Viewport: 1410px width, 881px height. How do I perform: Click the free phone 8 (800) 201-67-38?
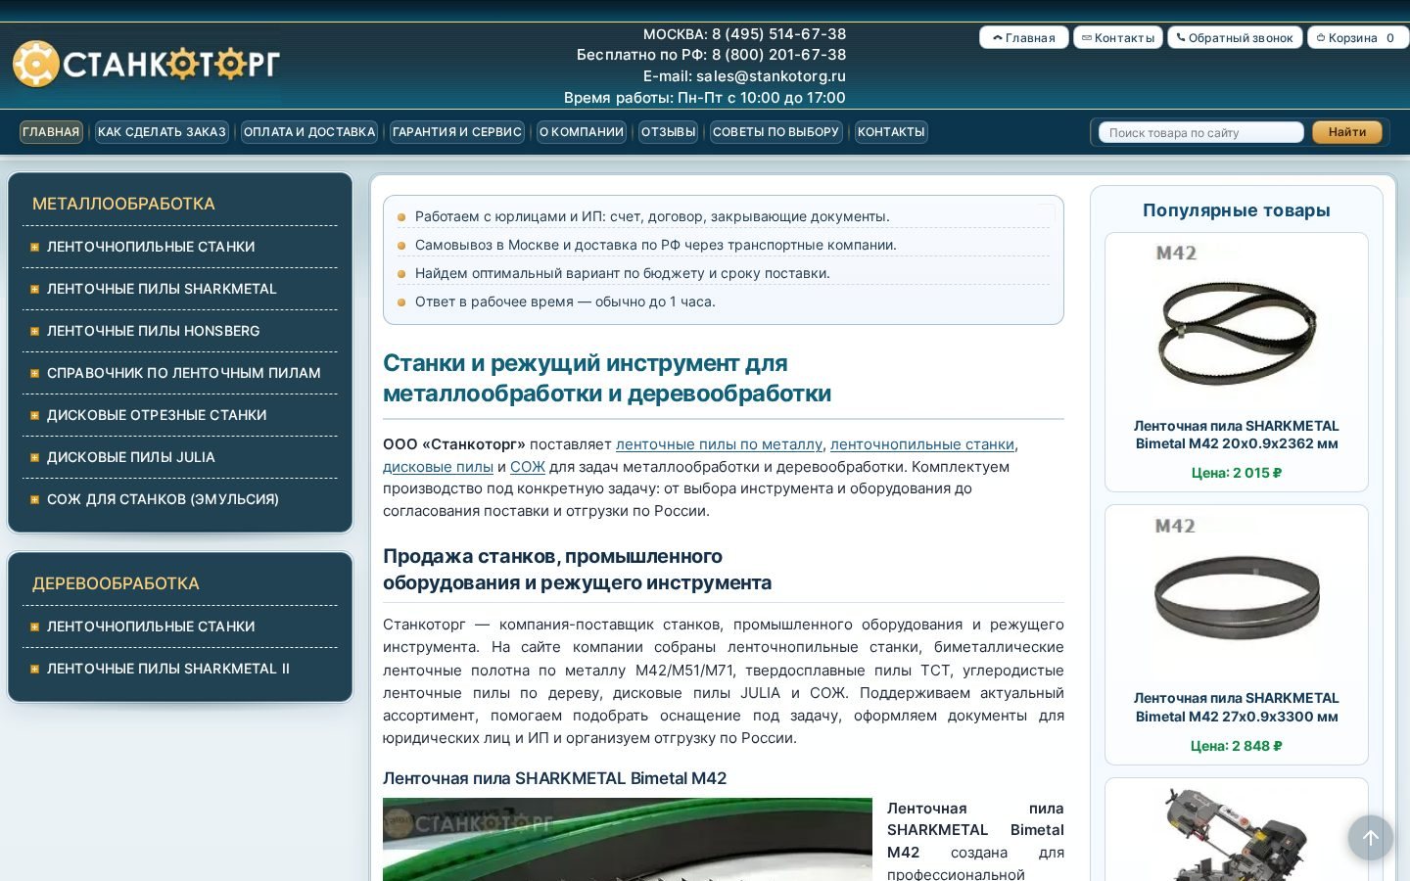coord(779,55)
